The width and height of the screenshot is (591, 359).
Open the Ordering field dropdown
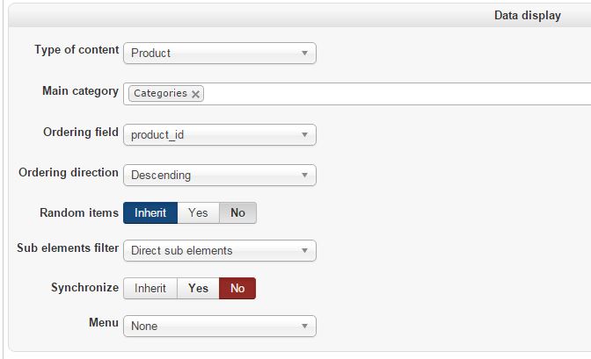tap(219, 135)
